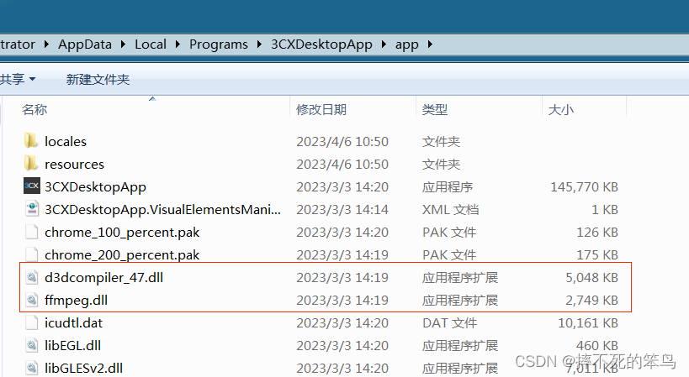Navigate to Local in the address bar
Viewport: 689px width, 377px height.
tap(151, 45)
